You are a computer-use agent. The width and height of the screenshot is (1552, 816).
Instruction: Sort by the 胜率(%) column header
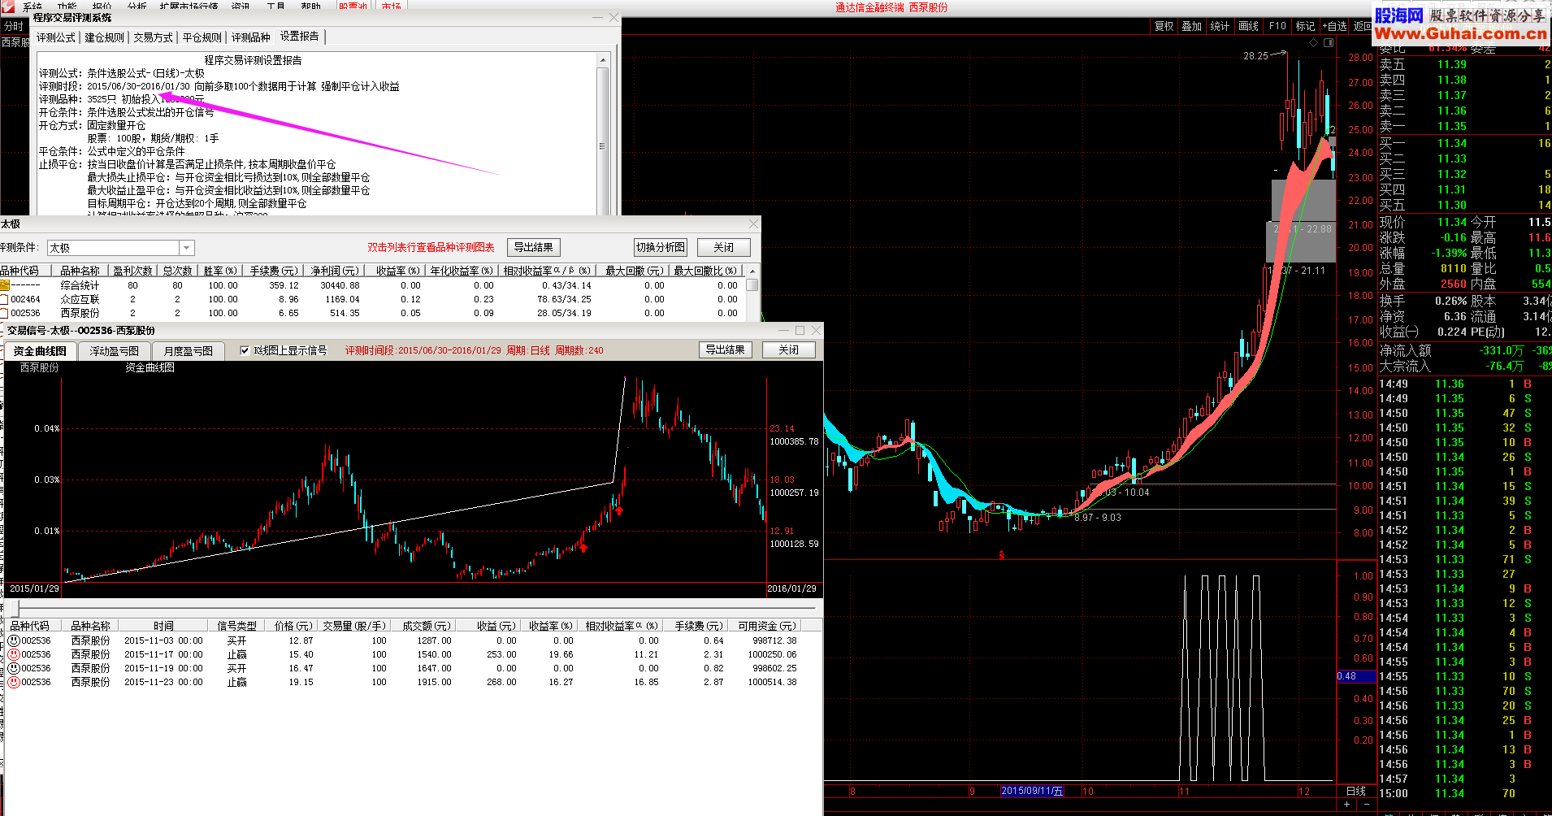(x=219, y=271)
